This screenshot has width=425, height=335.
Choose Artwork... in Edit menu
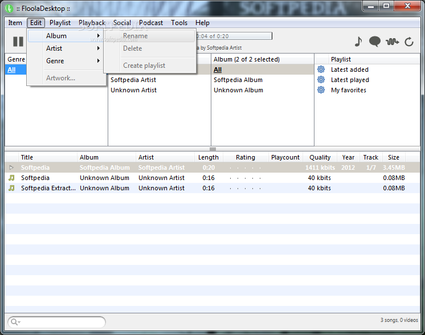(66, 78)
